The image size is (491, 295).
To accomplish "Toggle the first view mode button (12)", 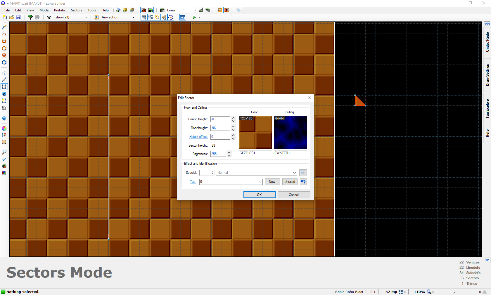I will tap(144, 10).
